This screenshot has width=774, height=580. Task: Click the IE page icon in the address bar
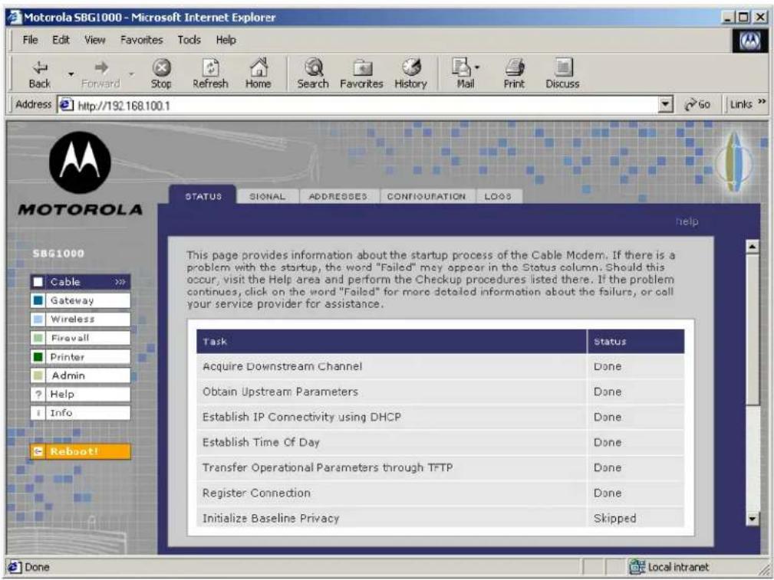pyautogui.click(x=67, y=105)
